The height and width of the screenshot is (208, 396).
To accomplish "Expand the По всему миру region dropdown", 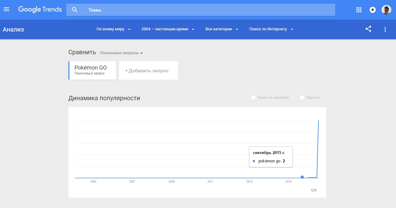I will (114, 29).
